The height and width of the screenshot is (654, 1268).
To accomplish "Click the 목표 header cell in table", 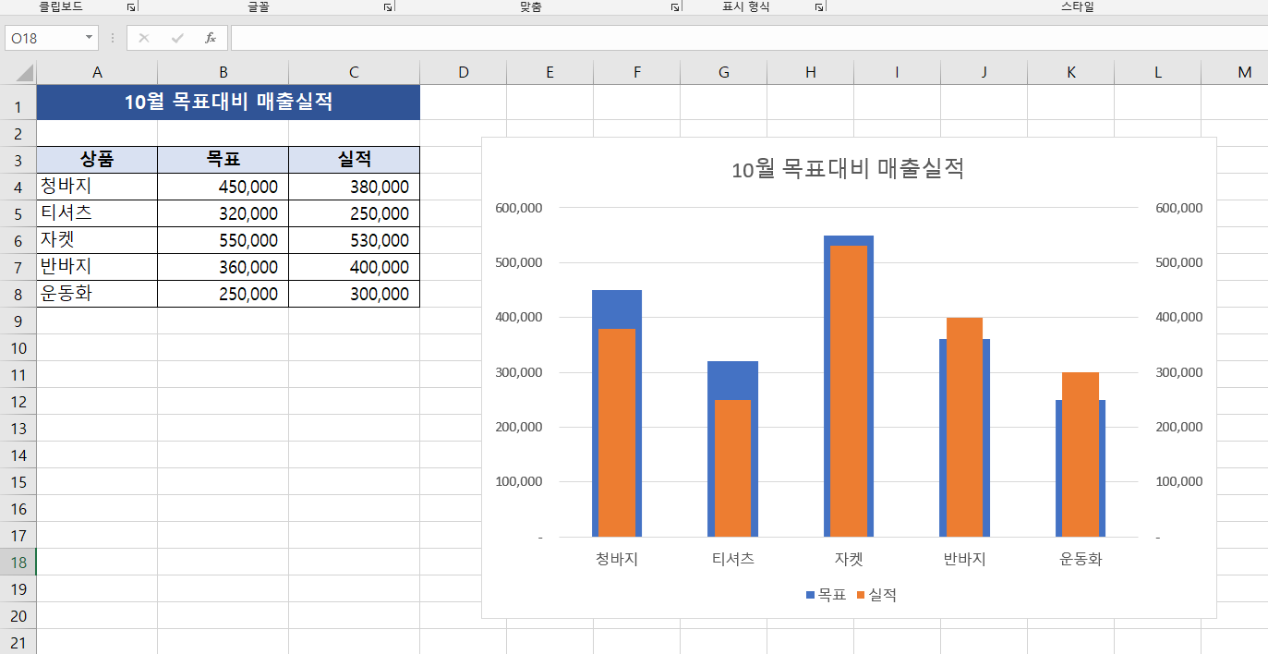I will [x=223, y=159].
